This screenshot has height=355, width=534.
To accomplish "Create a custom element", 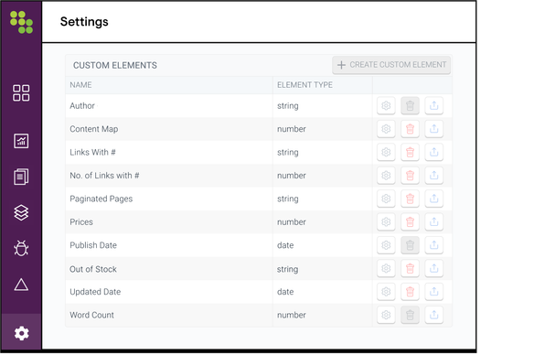I will click(391, 65).
